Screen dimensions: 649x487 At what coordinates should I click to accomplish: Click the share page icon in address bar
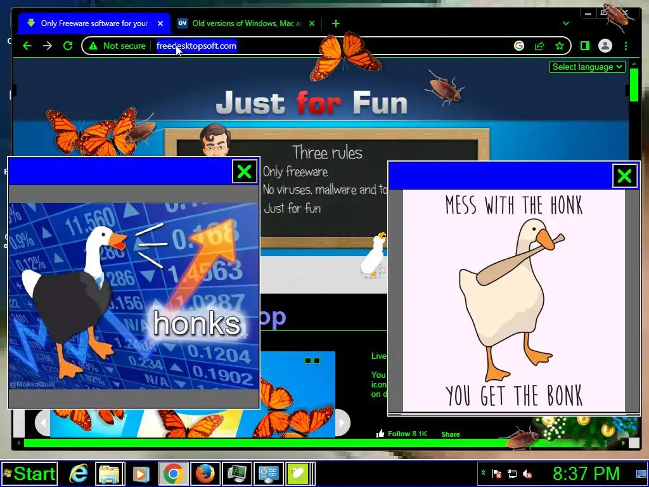click(x=539, y=46)
